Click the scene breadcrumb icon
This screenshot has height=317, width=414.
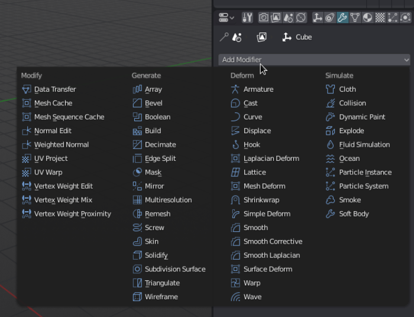[x=237, y=37]
